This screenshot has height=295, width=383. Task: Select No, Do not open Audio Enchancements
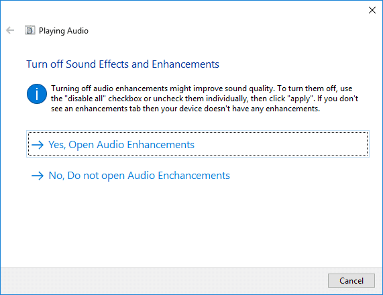click(x=131, y=176)
